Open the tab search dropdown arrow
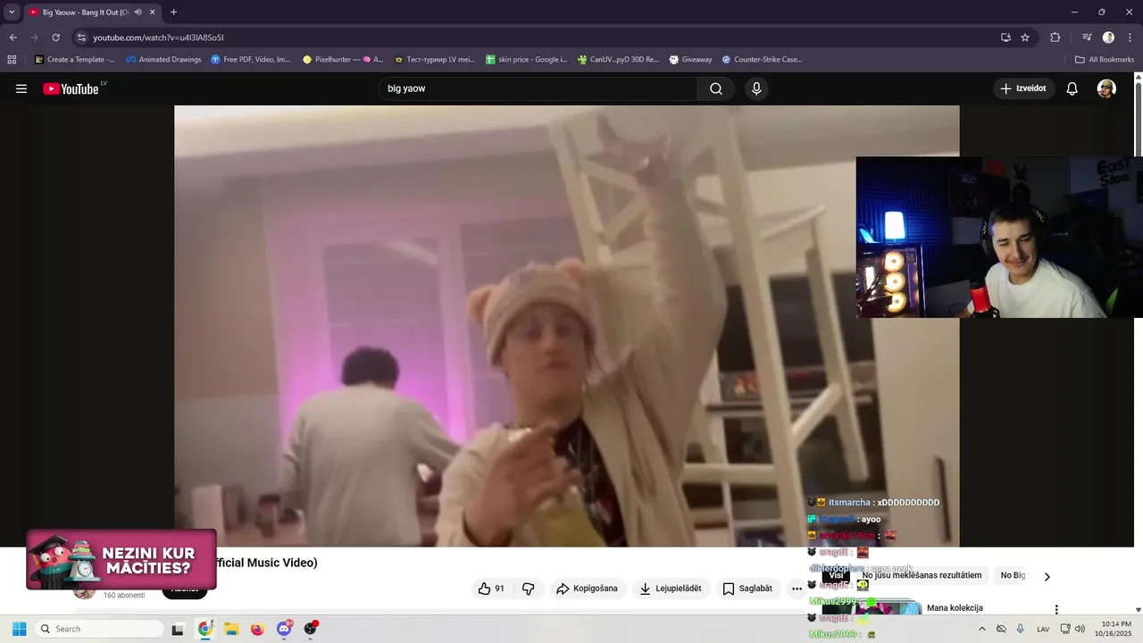 click(x=12, y=13)
